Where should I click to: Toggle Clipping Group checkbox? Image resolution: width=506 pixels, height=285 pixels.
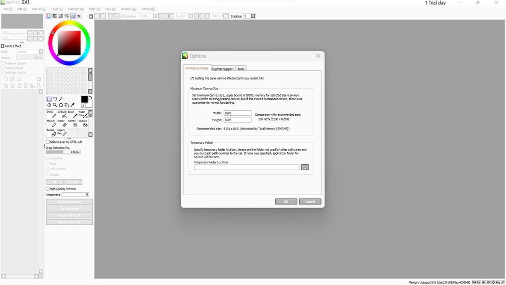[x=2, y=68]
